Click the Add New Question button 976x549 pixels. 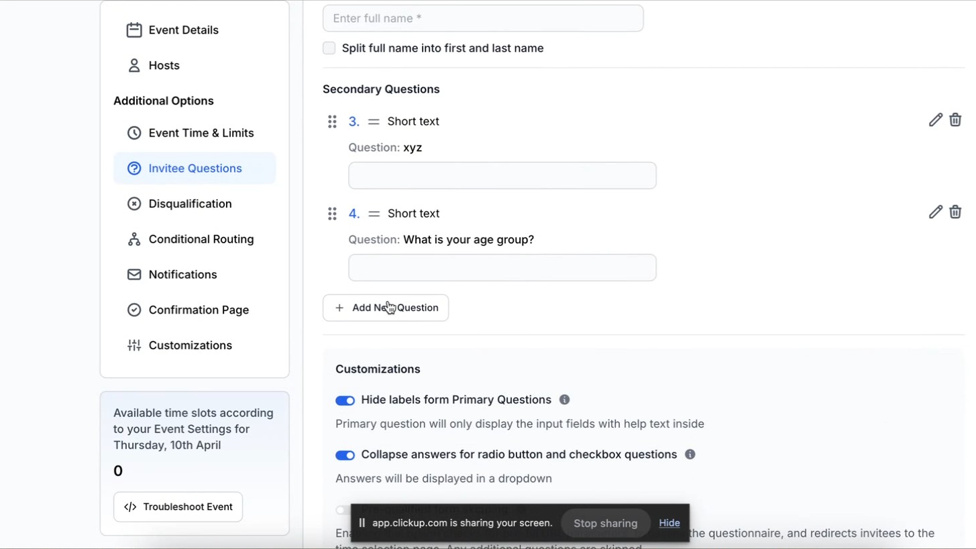pyautogui.click(x=386, y=308)
